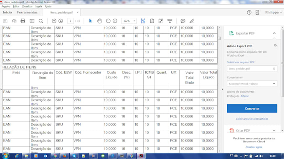Open the Ajuda menu
This screenshot has height=159, width=284.
click(x=48, y=7)
